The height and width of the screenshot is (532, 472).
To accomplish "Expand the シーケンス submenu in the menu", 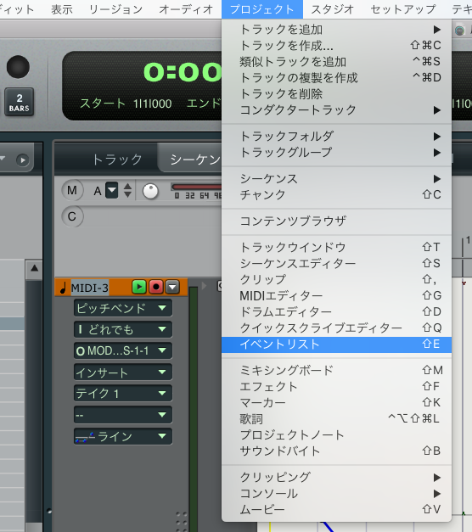I will [336, 178].
